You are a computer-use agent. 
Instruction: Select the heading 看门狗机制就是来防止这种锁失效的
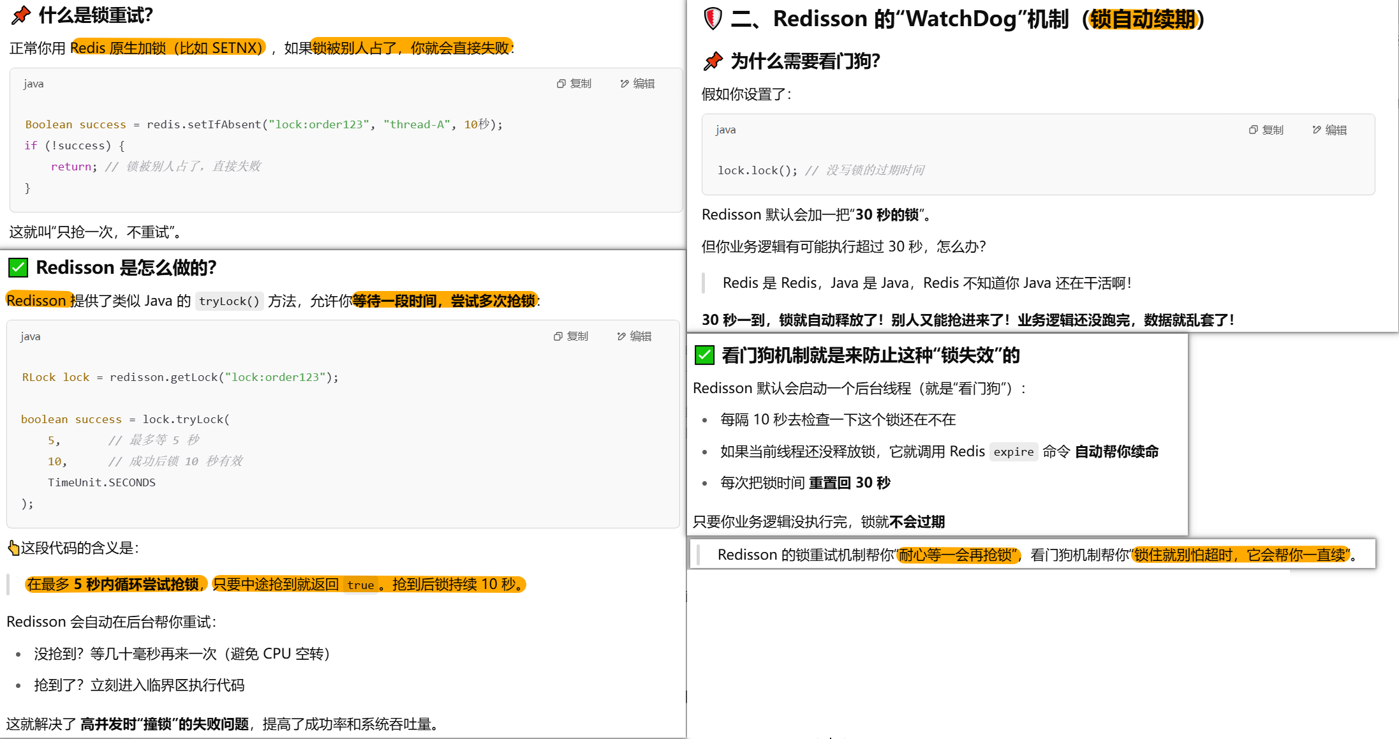(x=871, y=355)
